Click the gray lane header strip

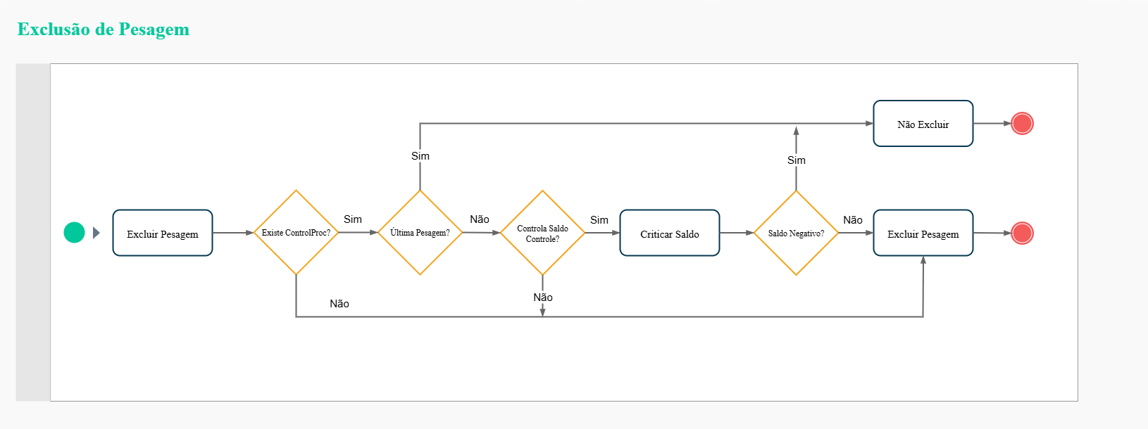(x=33, y=232)
